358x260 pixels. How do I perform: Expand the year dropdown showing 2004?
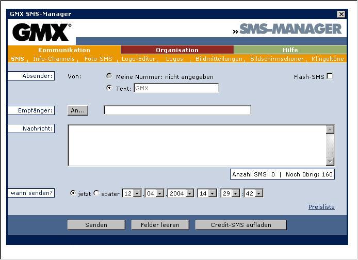pos(190,193)
